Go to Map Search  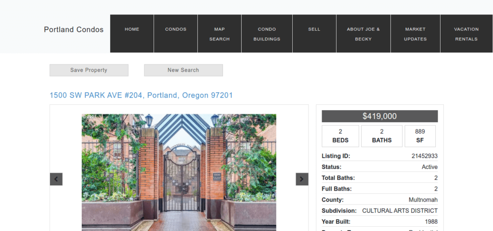(x=220, y=34)
